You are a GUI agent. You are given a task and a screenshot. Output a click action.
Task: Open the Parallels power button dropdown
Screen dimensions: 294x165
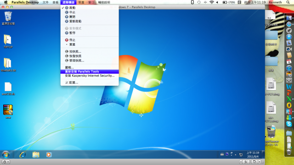coord(6,162)
